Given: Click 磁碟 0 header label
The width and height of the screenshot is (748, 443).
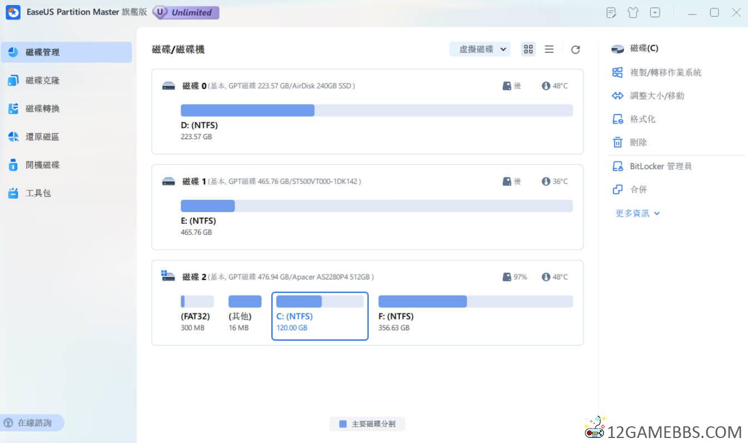Looking at the screenshot, I should [x=194, y=86].
